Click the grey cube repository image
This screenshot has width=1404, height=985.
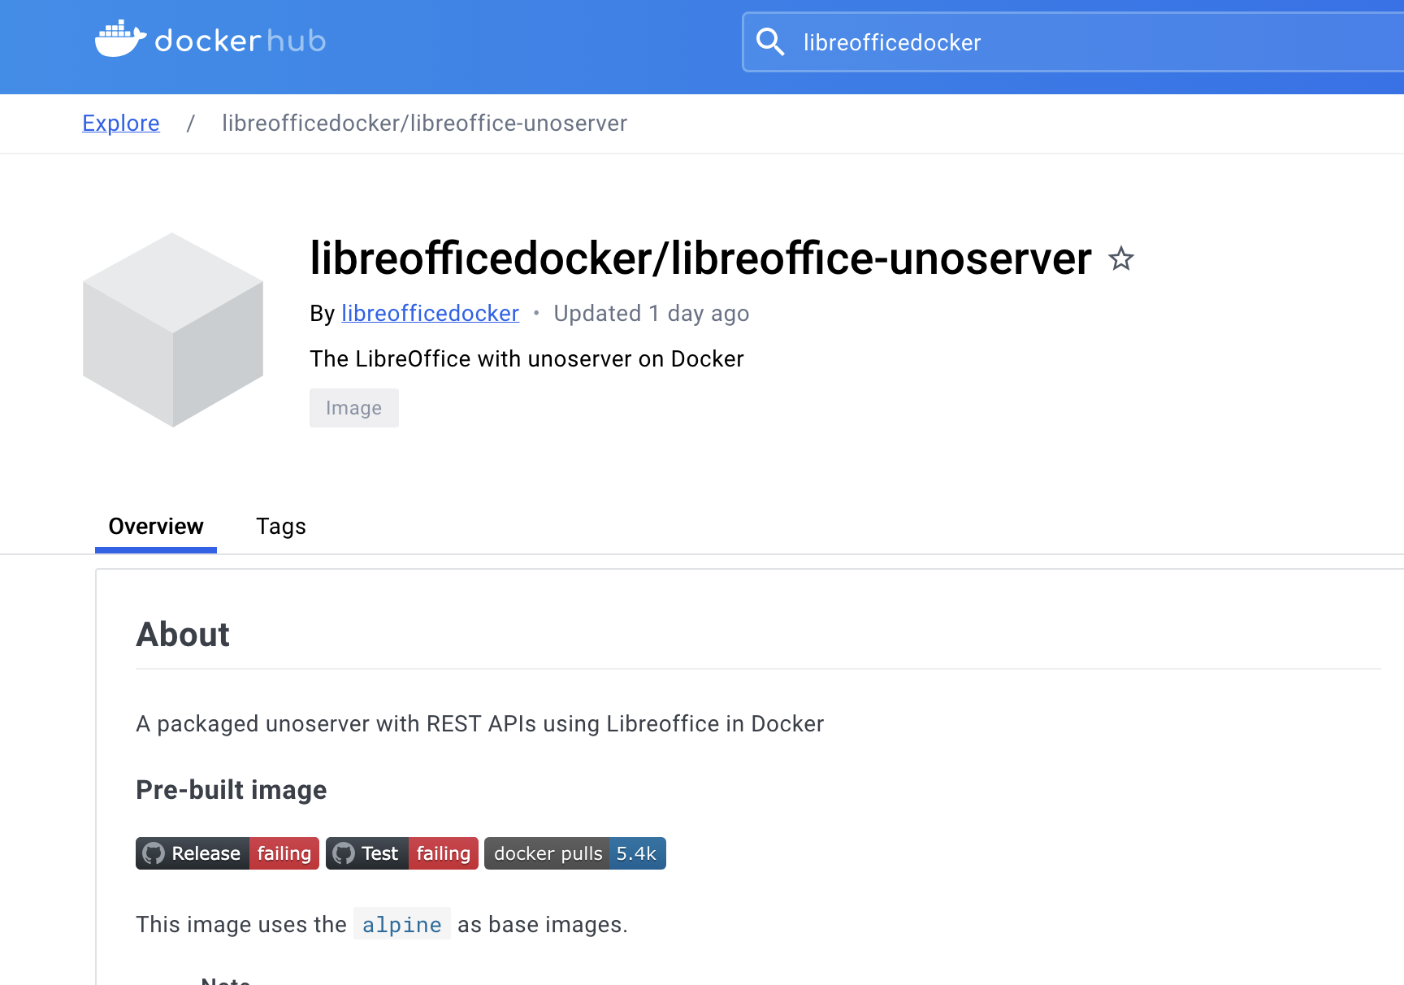tap(173, 330)
